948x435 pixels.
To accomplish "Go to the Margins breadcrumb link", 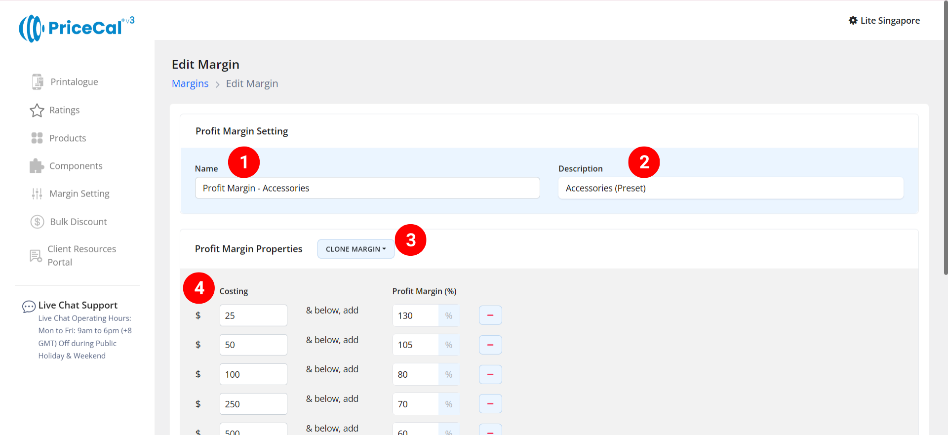I will [190, 83].
